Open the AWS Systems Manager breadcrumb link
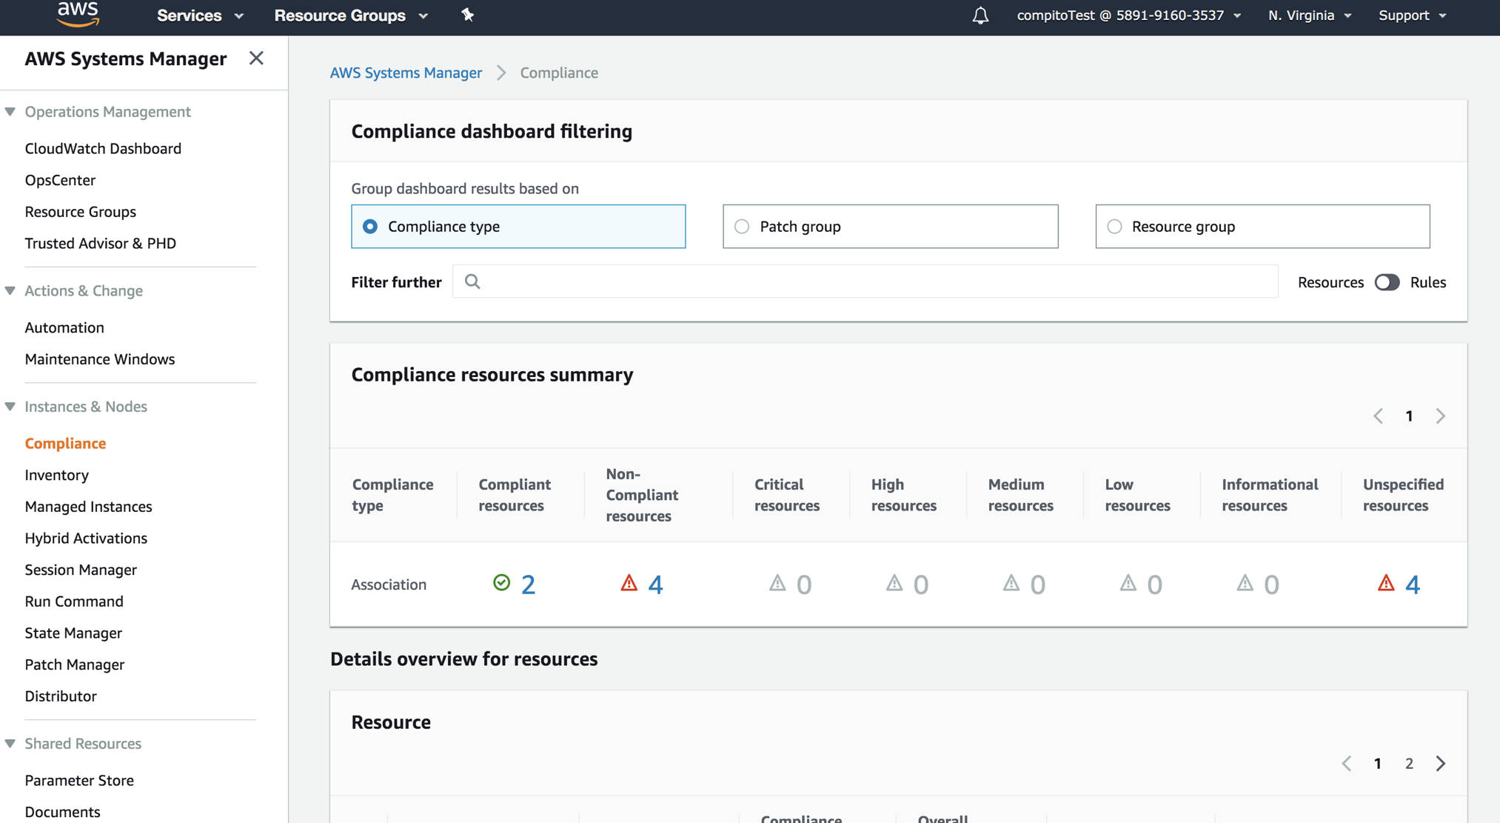Viewport: 1500px width, 823px height. pos(406,72)
